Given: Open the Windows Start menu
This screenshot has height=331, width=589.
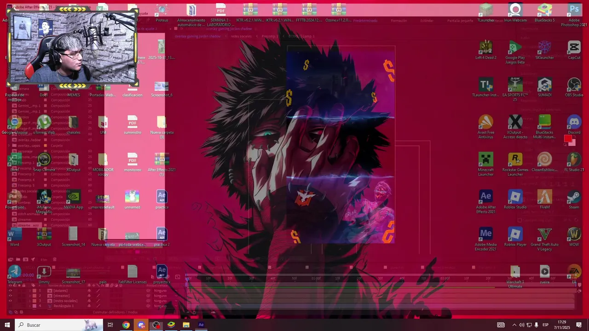Looking at the screenshot, I should [7, 325].
